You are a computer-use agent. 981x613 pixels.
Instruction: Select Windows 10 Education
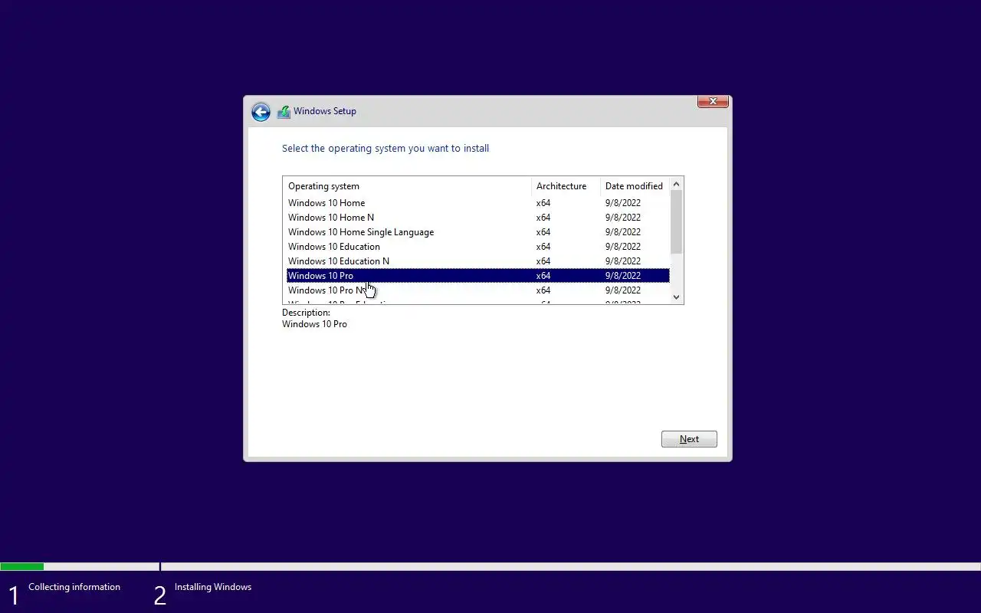point(477,247)
